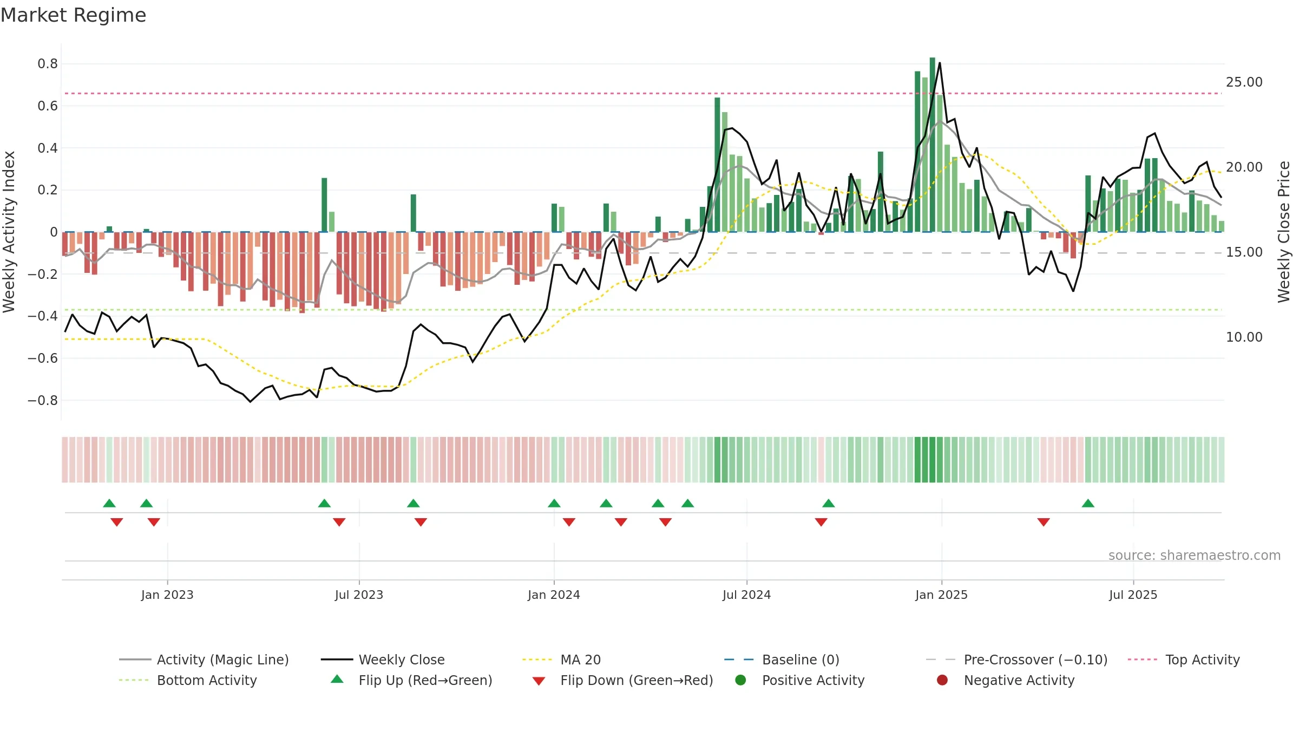Viewport: 1299px width, 731px height.
Task: Click the Jul 2025 axis label
Action: [1133, 595]
